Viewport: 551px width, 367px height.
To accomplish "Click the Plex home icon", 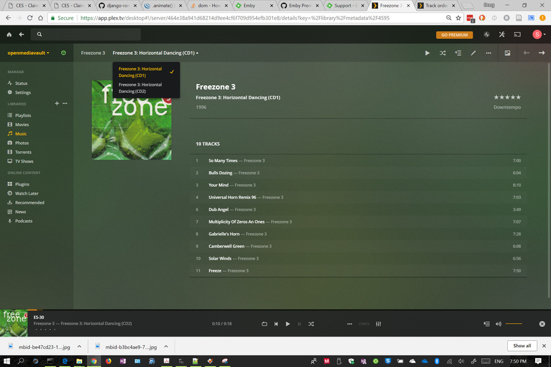I will (x=9, y=34).
